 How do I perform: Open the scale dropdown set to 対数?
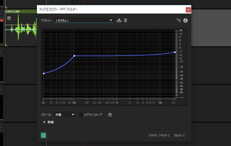[65, 115]
